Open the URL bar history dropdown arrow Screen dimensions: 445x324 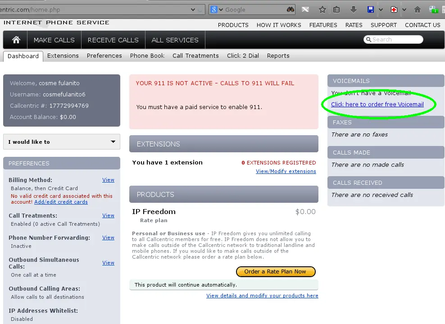pos(193,9)
